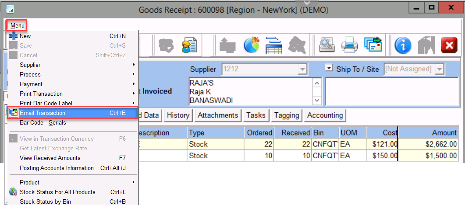
Task: Open the Accounting tab
Action: click(x=325, y=115)
